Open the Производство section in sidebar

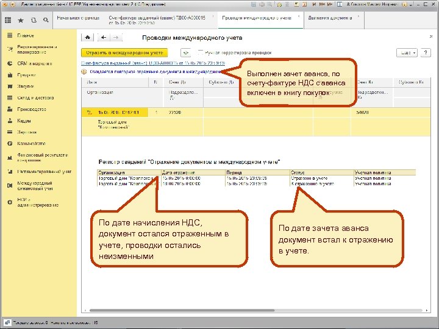pos(32,109)
